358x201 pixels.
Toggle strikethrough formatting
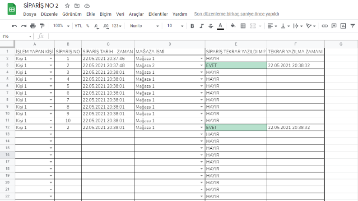point(211,26)
